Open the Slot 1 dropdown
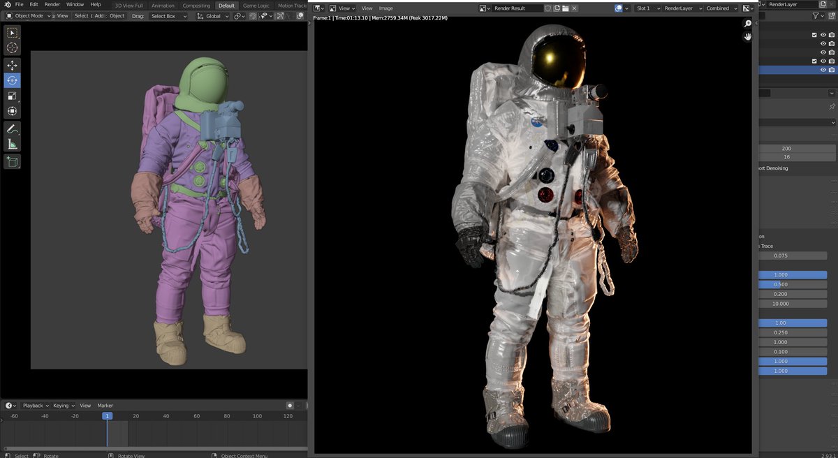The height and width of the screenshot is (458, 838). click(x=647, y=8)
